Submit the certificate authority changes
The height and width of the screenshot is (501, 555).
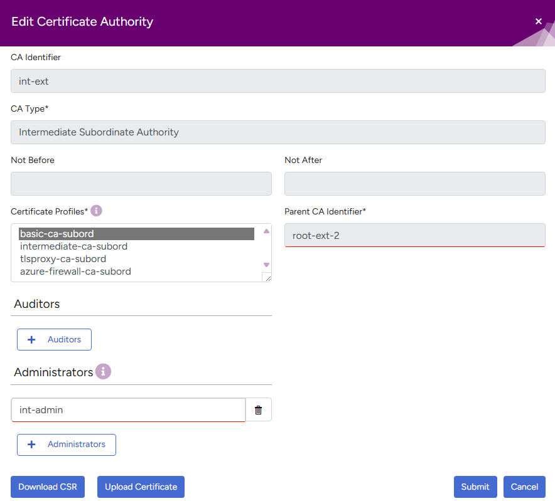[475, 487]
